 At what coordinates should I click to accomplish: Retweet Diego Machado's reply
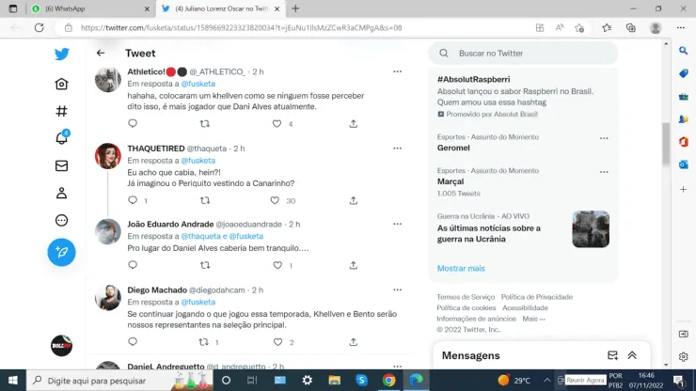[x=203, y=342]
